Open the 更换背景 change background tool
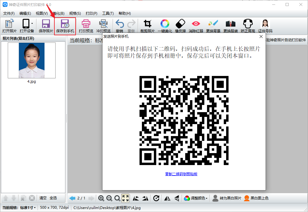 (213, 26)
